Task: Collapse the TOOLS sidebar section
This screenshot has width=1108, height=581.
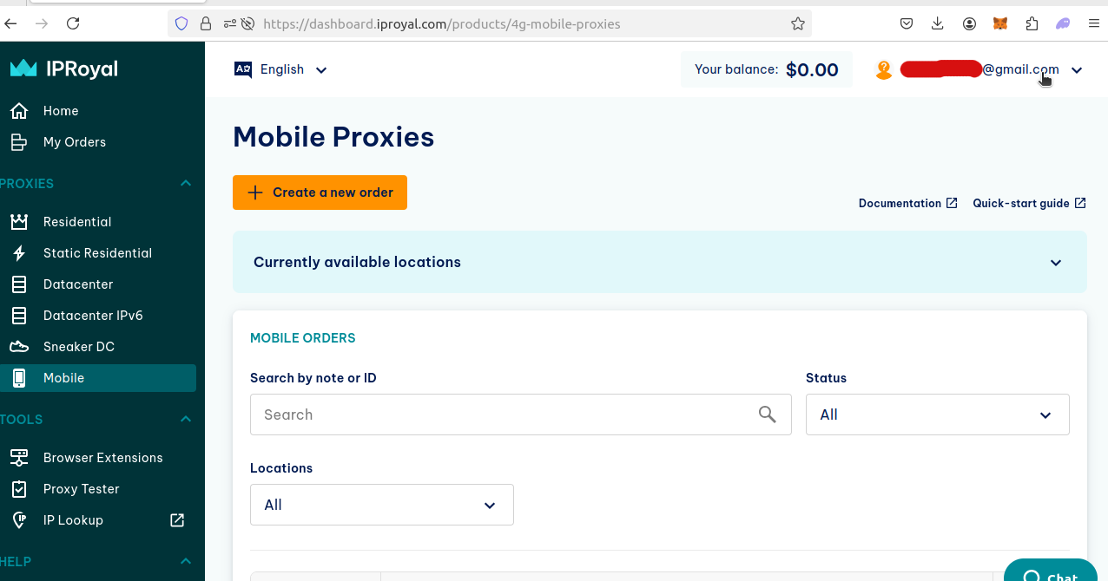Action: [x=185, y=420]
